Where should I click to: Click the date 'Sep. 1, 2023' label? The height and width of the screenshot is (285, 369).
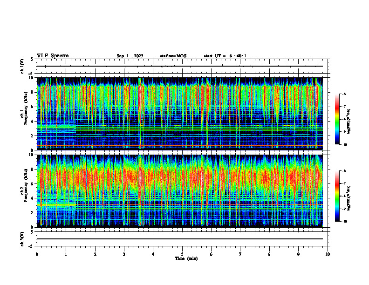[130, 56]
